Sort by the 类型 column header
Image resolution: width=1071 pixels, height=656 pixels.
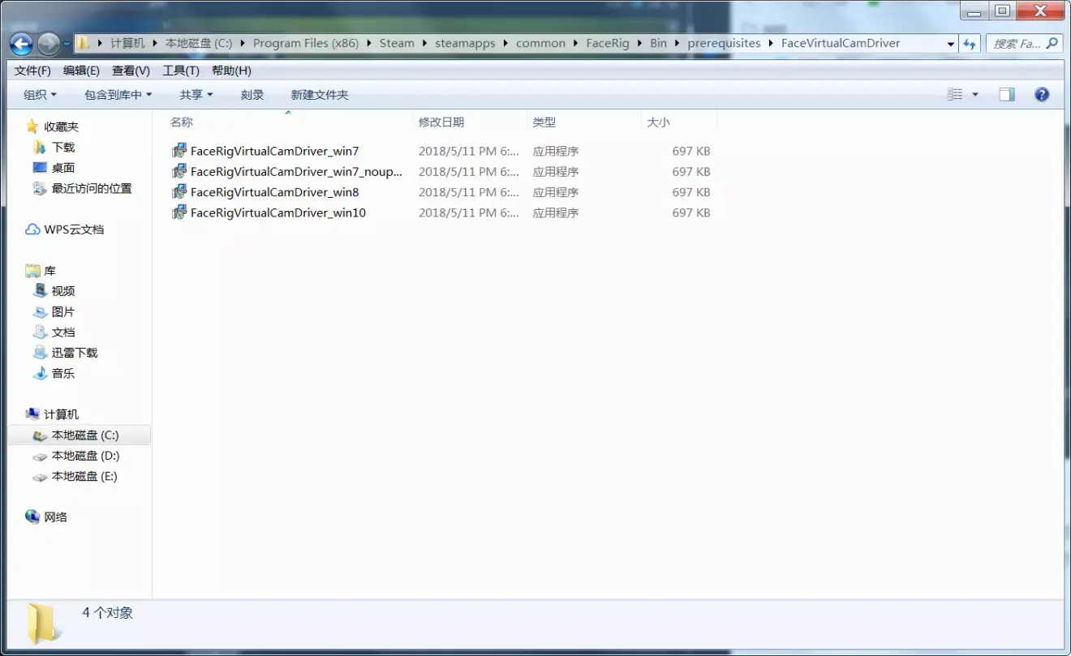pos(544,122)
